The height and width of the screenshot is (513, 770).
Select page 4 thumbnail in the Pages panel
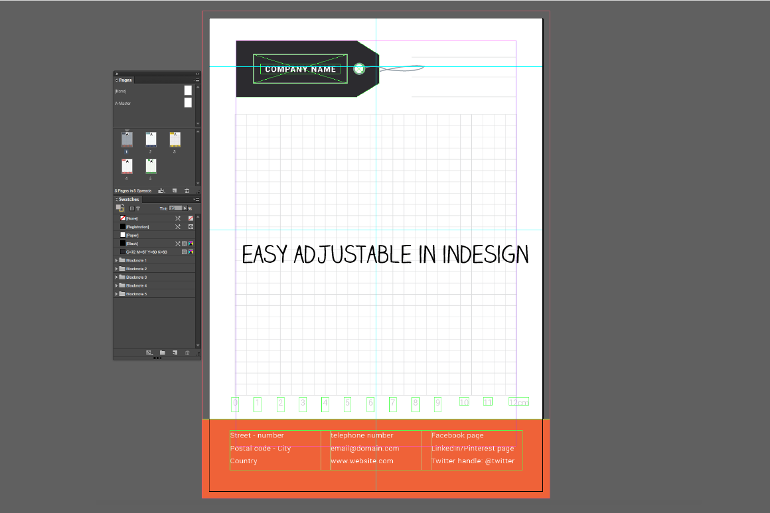pos(126,167)
